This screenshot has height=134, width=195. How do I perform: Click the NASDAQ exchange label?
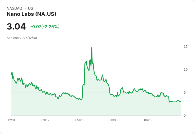[14, 8]
